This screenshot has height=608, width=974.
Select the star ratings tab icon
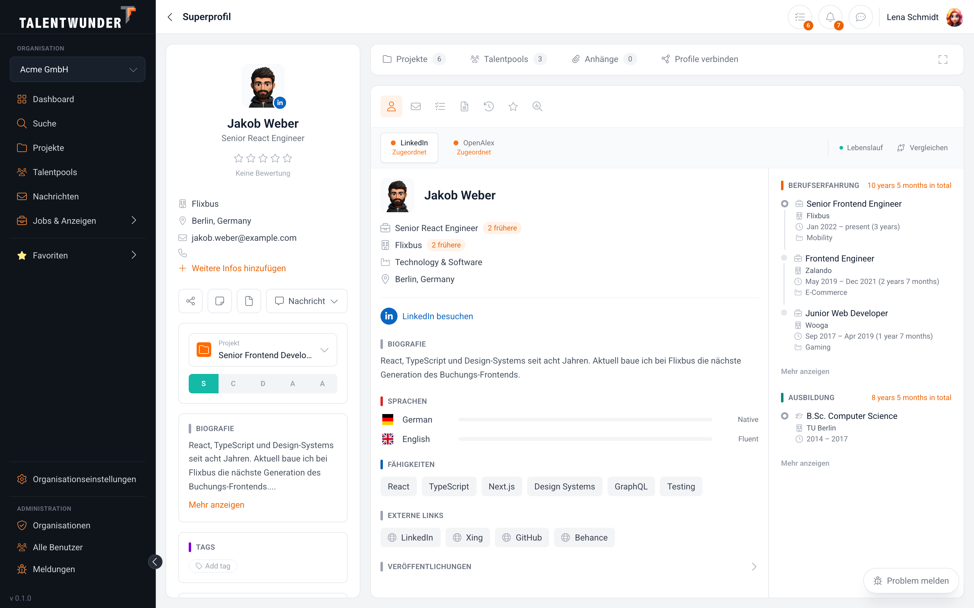(x=513, y=107)
